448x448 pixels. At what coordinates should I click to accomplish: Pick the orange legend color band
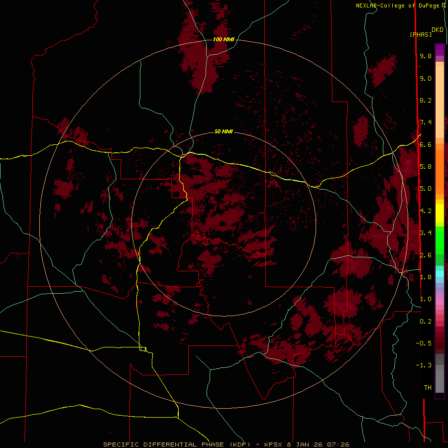[x=440, y=172]
